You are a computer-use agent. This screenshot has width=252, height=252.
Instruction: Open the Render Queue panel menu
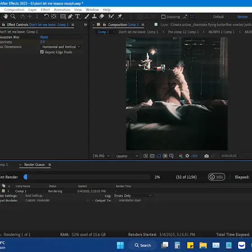click(49, 165)
